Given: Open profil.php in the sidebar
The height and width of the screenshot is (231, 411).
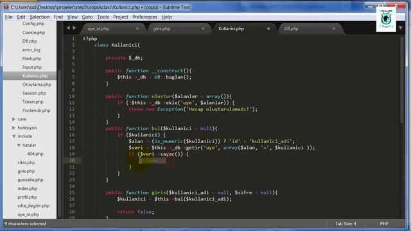Looking at the screenshot, I should click(27, 197).
